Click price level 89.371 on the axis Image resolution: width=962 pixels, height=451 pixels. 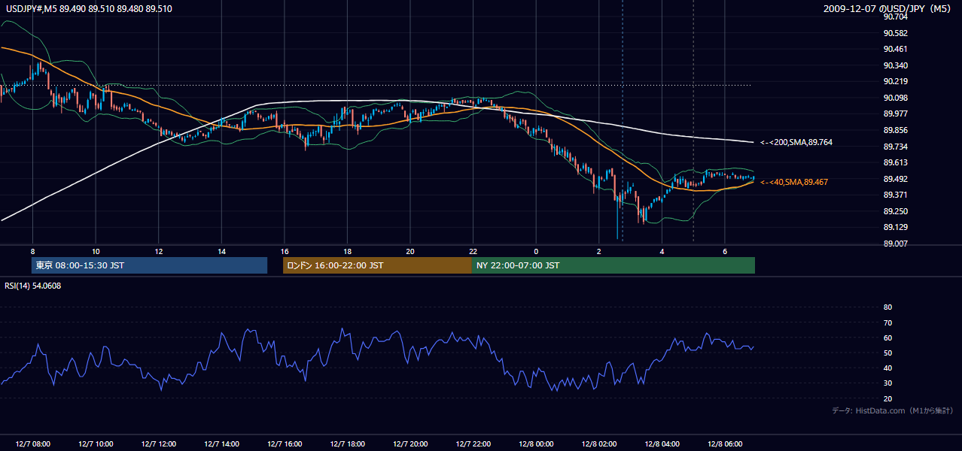(x=895, y=195)
